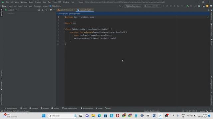Open the Android project view dropdown
This screenshot has width=213, height=119.
click(11, 10)
